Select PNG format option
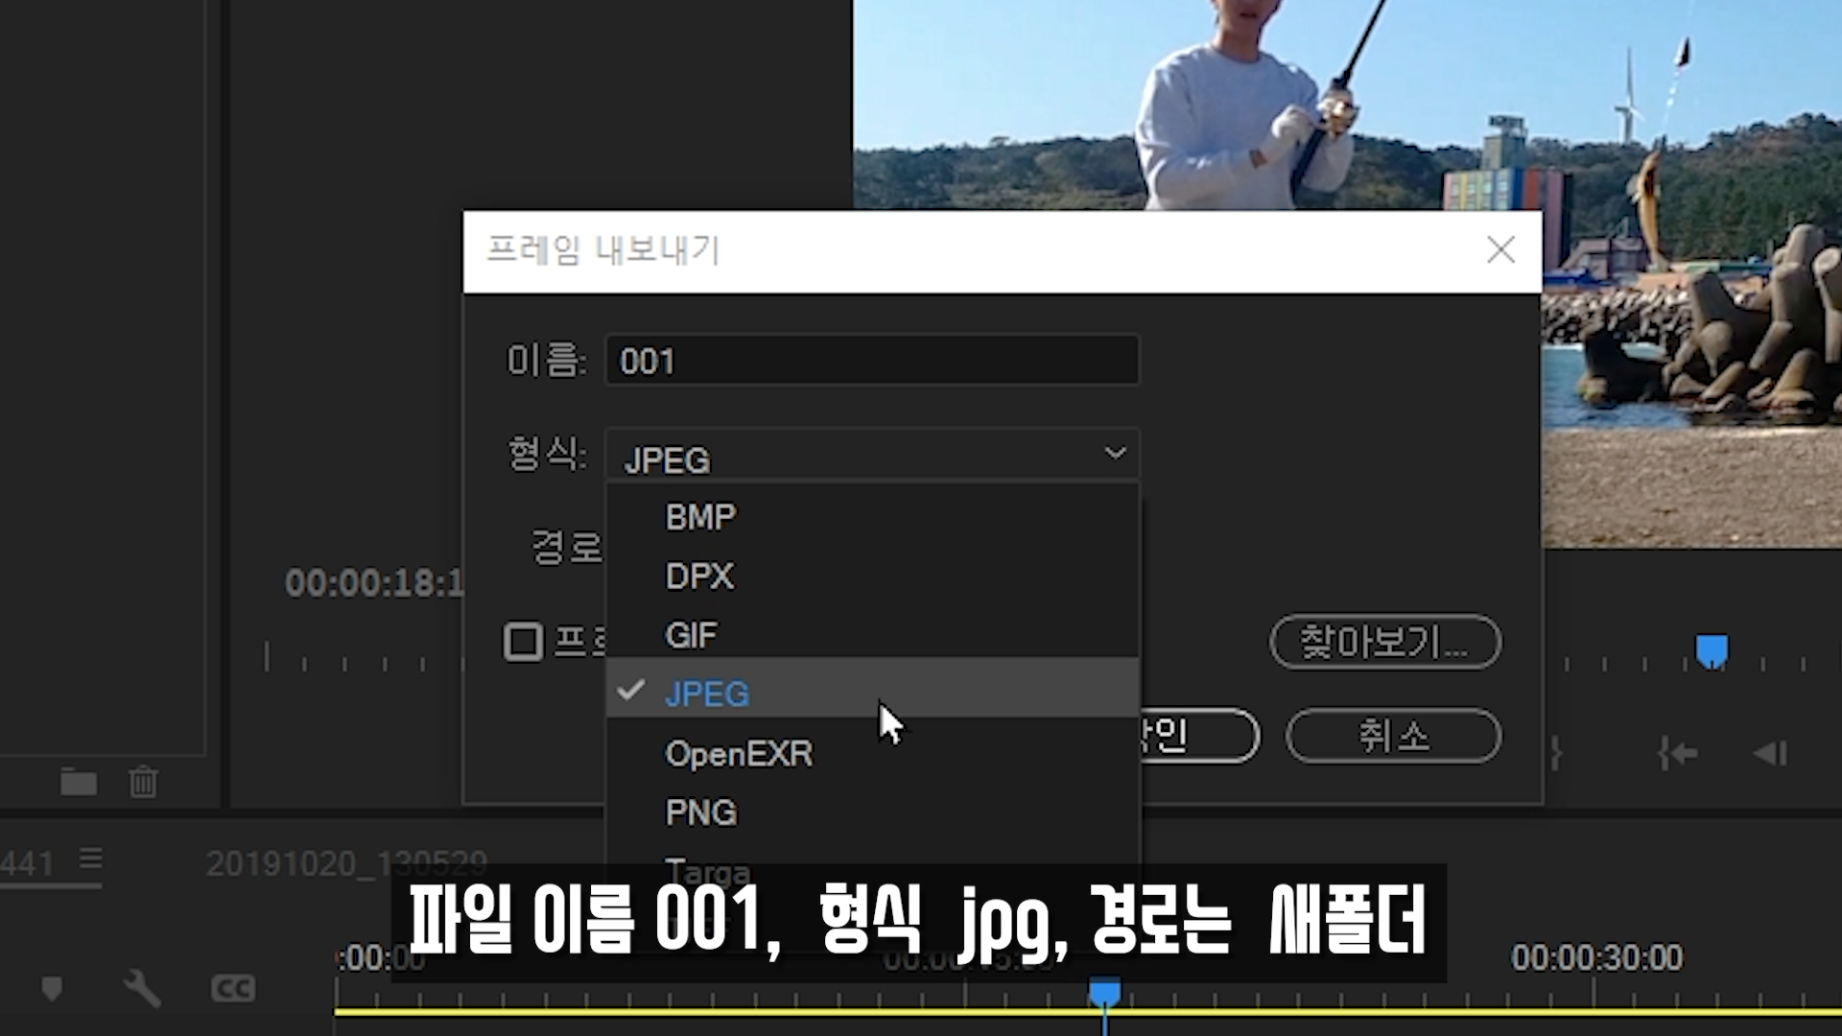Viewport: 1842px width, 1036px height. 701,812
